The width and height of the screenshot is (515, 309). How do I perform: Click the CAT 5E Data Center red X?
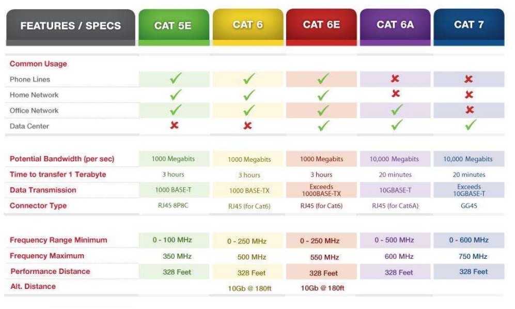pos(175,125)
